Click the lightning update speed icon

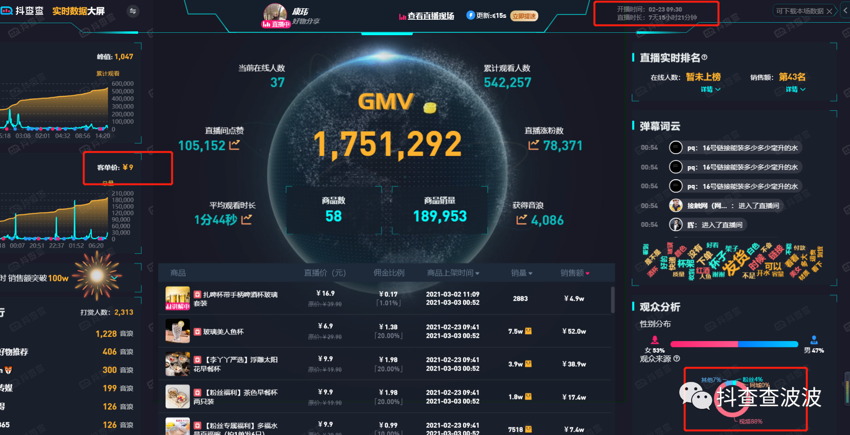tap(470, 15)
